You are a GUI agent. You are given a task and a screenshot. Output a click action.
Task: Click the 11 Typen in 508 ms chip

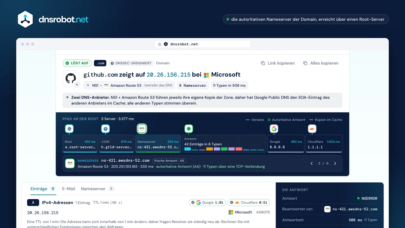[x=229, y=85]
